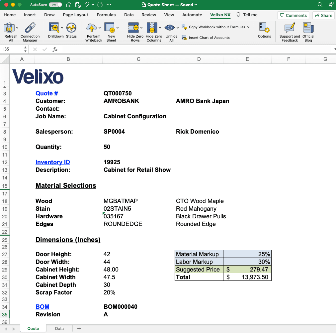The width and height of the screenshot is (336, 333).
Task: Select the Suggested Price 279.47 cell
Action: pos(247,270)
